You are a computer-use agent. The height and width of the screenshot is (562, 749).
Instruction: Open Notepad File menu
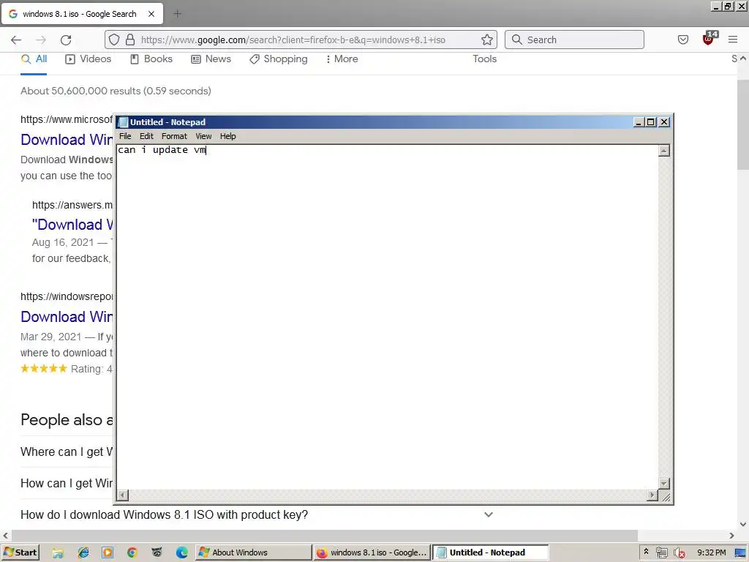coord(125,136)
